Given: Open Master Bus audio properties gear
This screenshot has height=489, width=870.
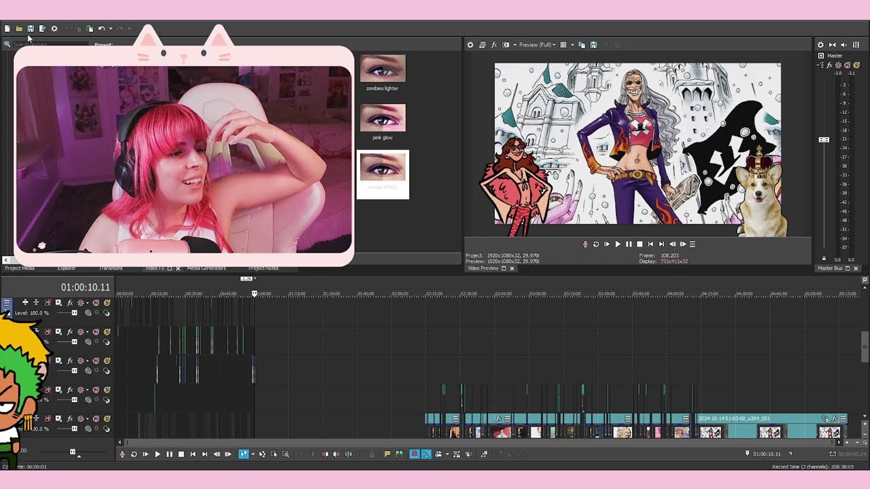Looking at the screenshot, I should 820,45.
